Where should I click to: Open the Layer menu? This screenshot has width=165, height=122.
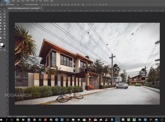18,1
